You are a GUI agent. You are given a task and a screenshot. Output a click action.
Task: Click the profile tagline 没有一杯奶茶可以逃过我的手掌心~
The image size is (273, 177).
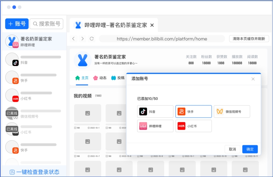click(x=116, y=63)
